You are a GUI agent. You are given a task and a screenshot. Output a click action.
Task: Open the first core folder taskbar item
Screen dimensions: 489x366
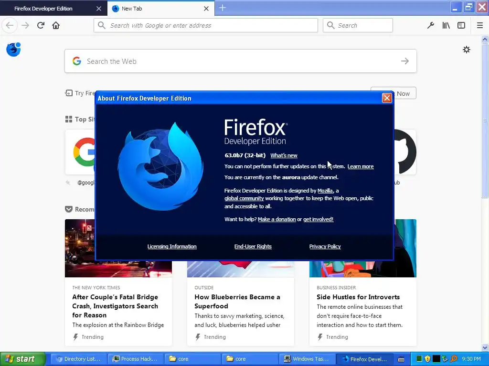coord(193,359)
